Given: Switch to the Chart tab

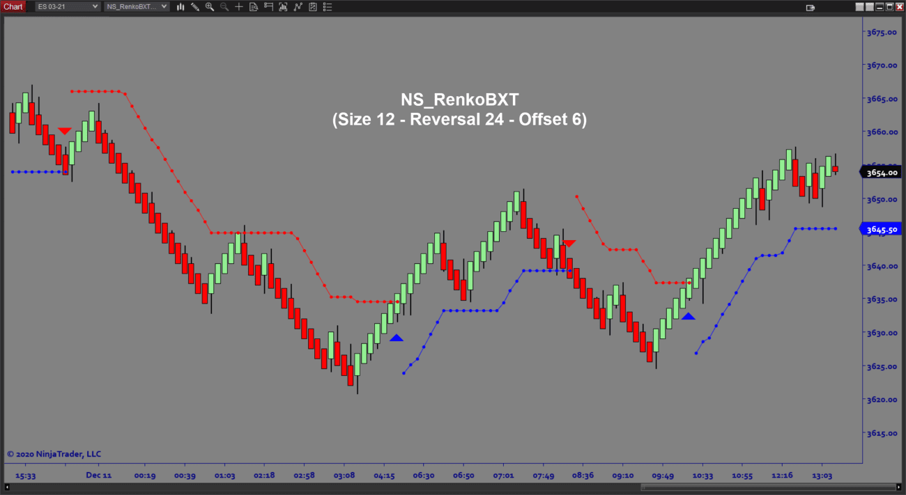Looking at the screenshot, I should click(13, 6).
